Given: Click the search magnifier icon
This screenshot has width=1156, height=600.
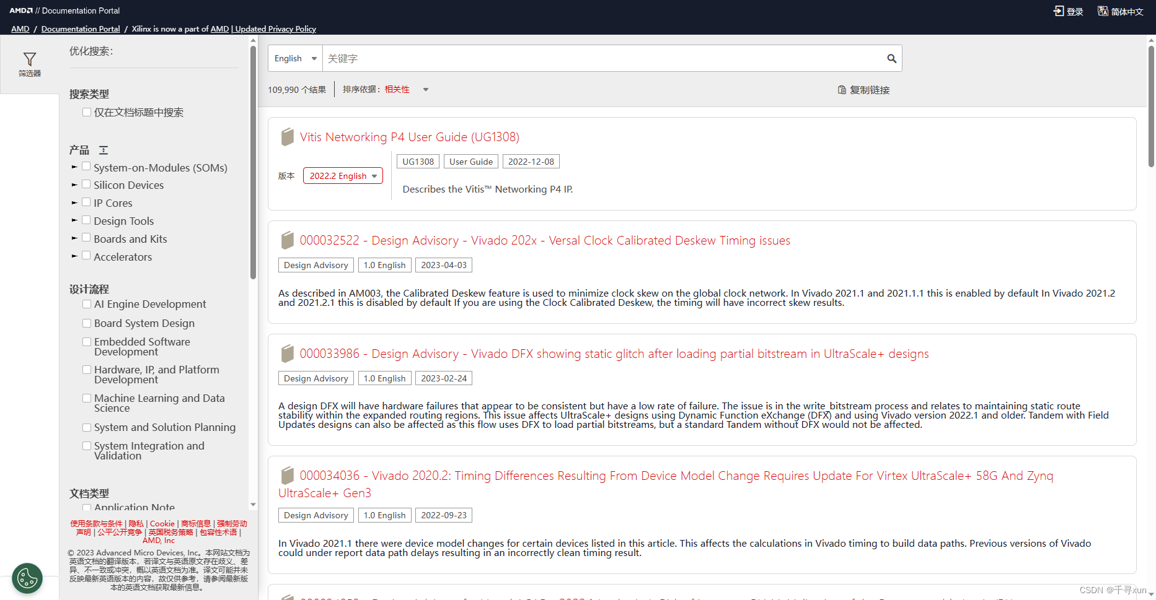Looking at the screenshot, I should point(891,58).
